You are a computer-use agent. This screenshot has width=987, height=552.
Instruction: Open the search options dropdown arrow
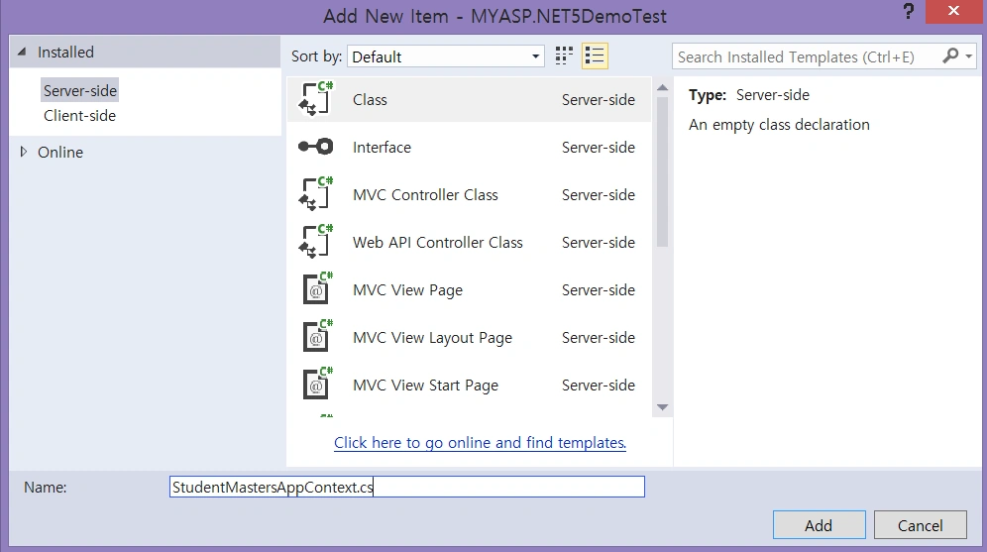pyautogui.click(x=969, y=56)
